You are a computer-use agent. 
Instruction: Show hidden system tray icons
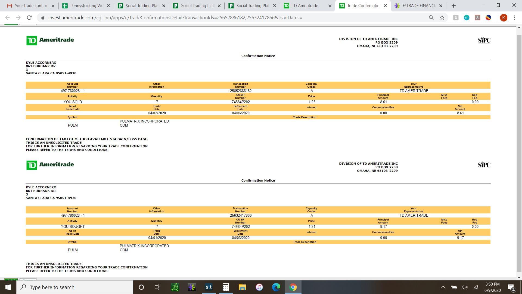tap(443, 287)
